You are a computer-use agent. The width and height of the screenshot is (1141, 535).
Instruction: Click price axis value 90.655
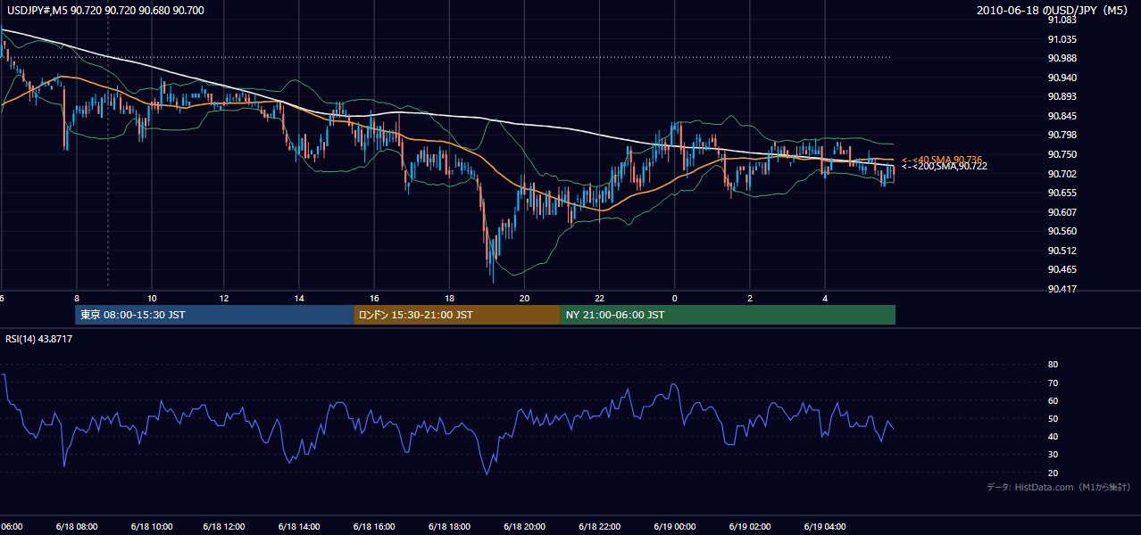coord(1062,193)
